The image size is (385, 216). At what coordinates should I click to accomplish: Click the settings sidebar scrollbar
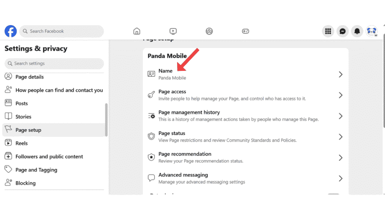106,120
